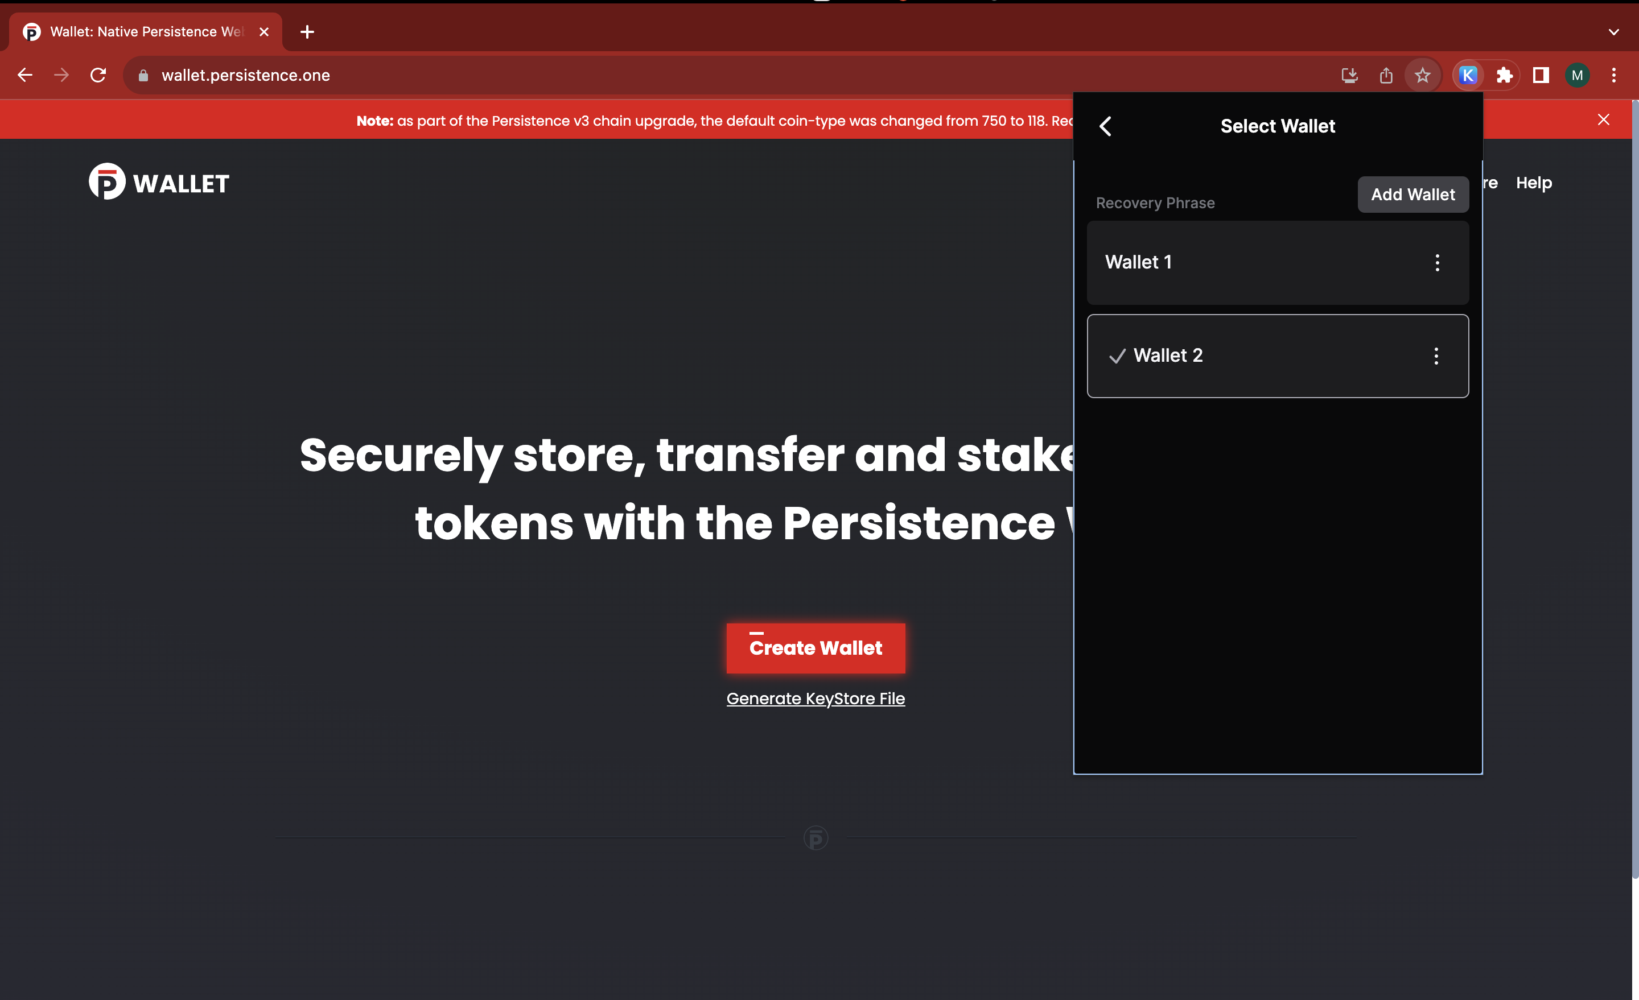
Task: Toggle the browser side panel icon
Action: tap(1541, 75)
